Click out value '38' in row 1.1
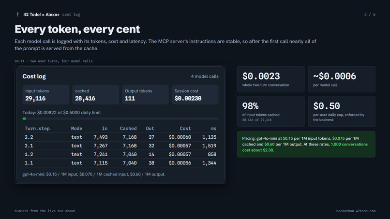This screenshot has height=219, width=390. pyautogui.click(x=151, y=163)
